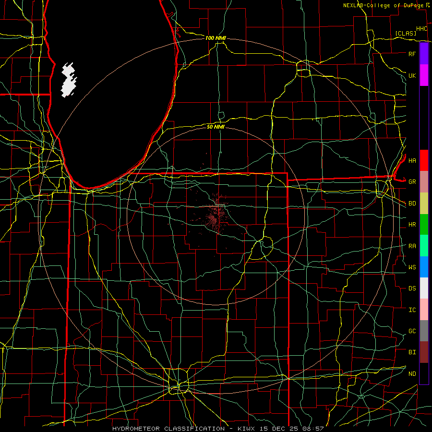Click the HA legend label

coord(412,160)
